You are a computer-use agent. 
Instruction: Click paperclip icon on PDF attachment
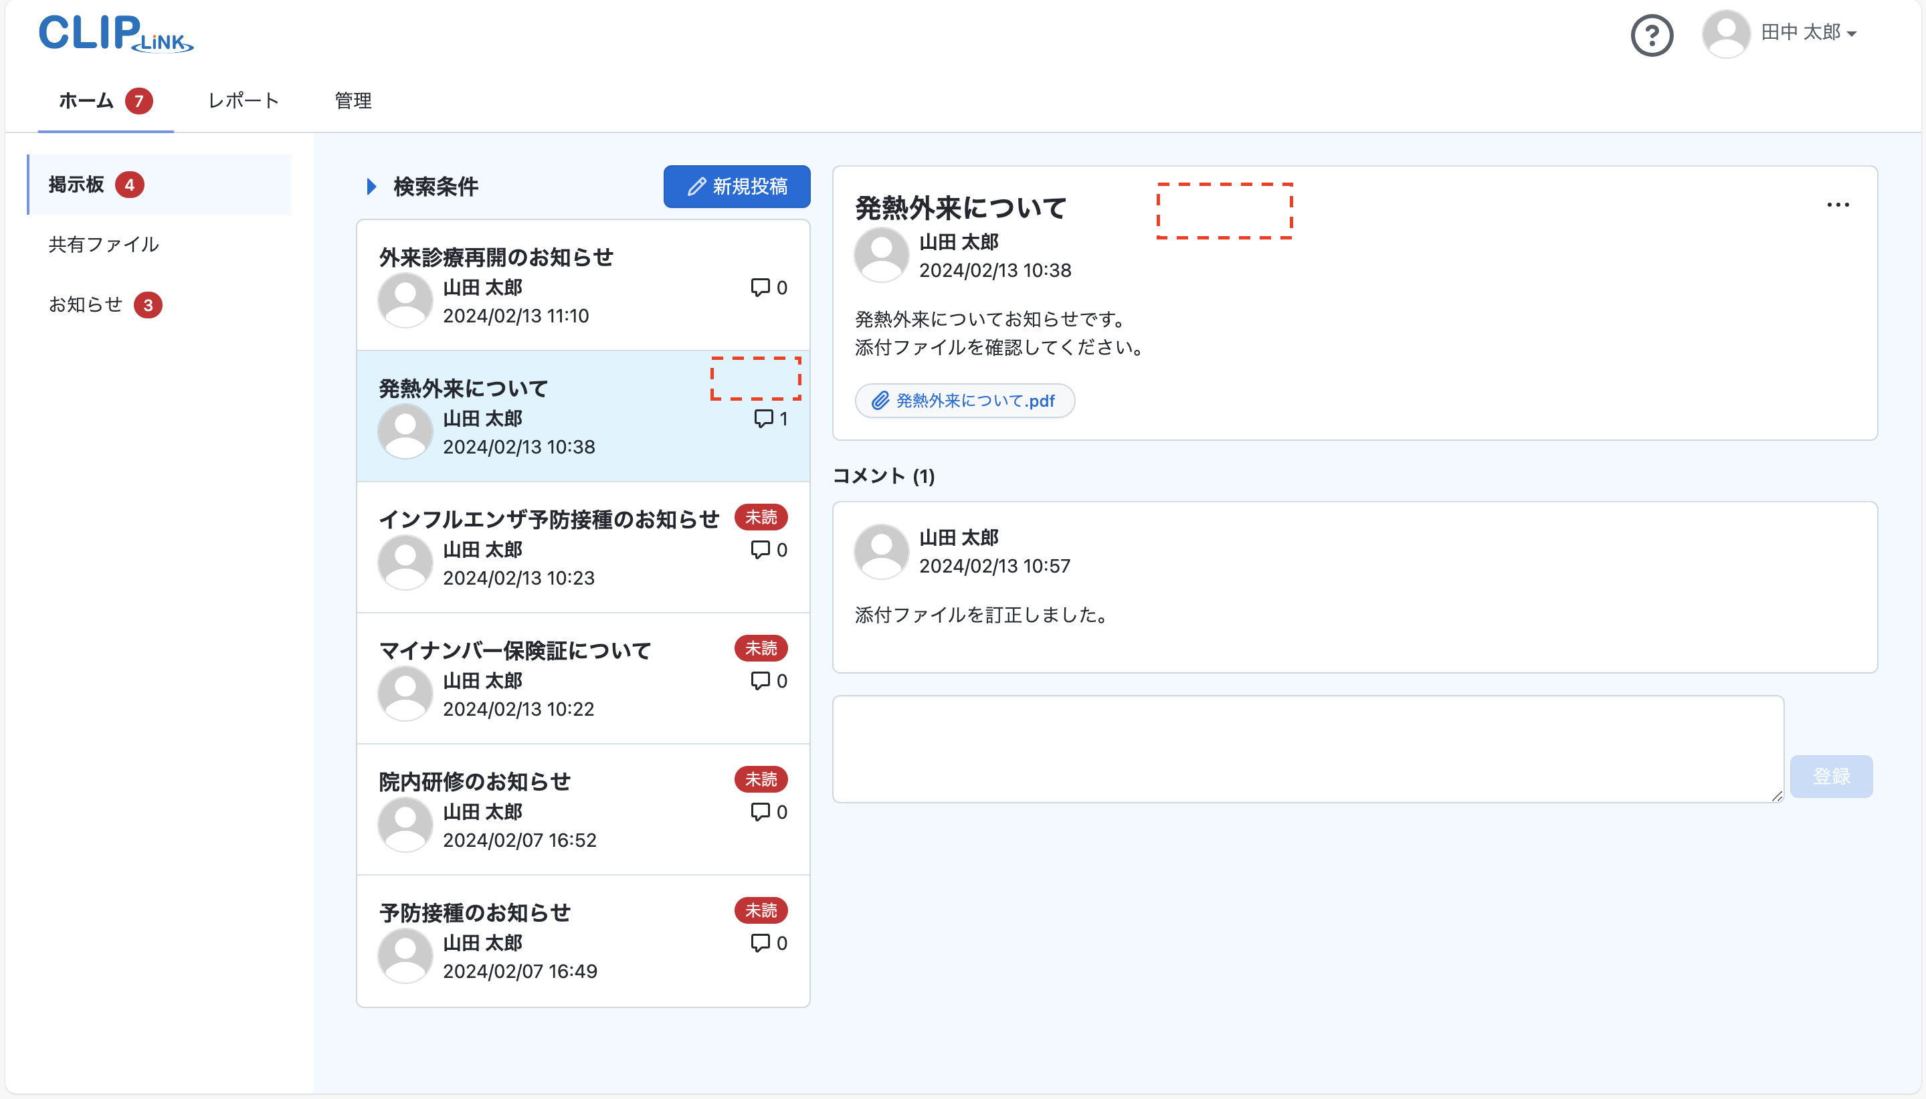click(x=880, y=401)
